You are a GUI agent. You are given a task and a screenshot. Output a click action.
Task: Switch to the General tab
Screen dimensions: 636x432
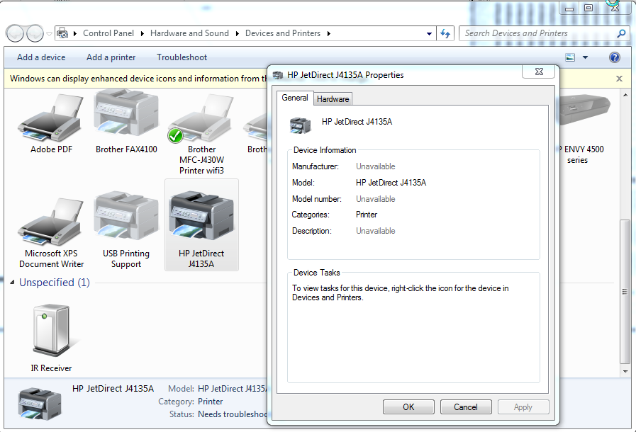[x=295, y=98]
